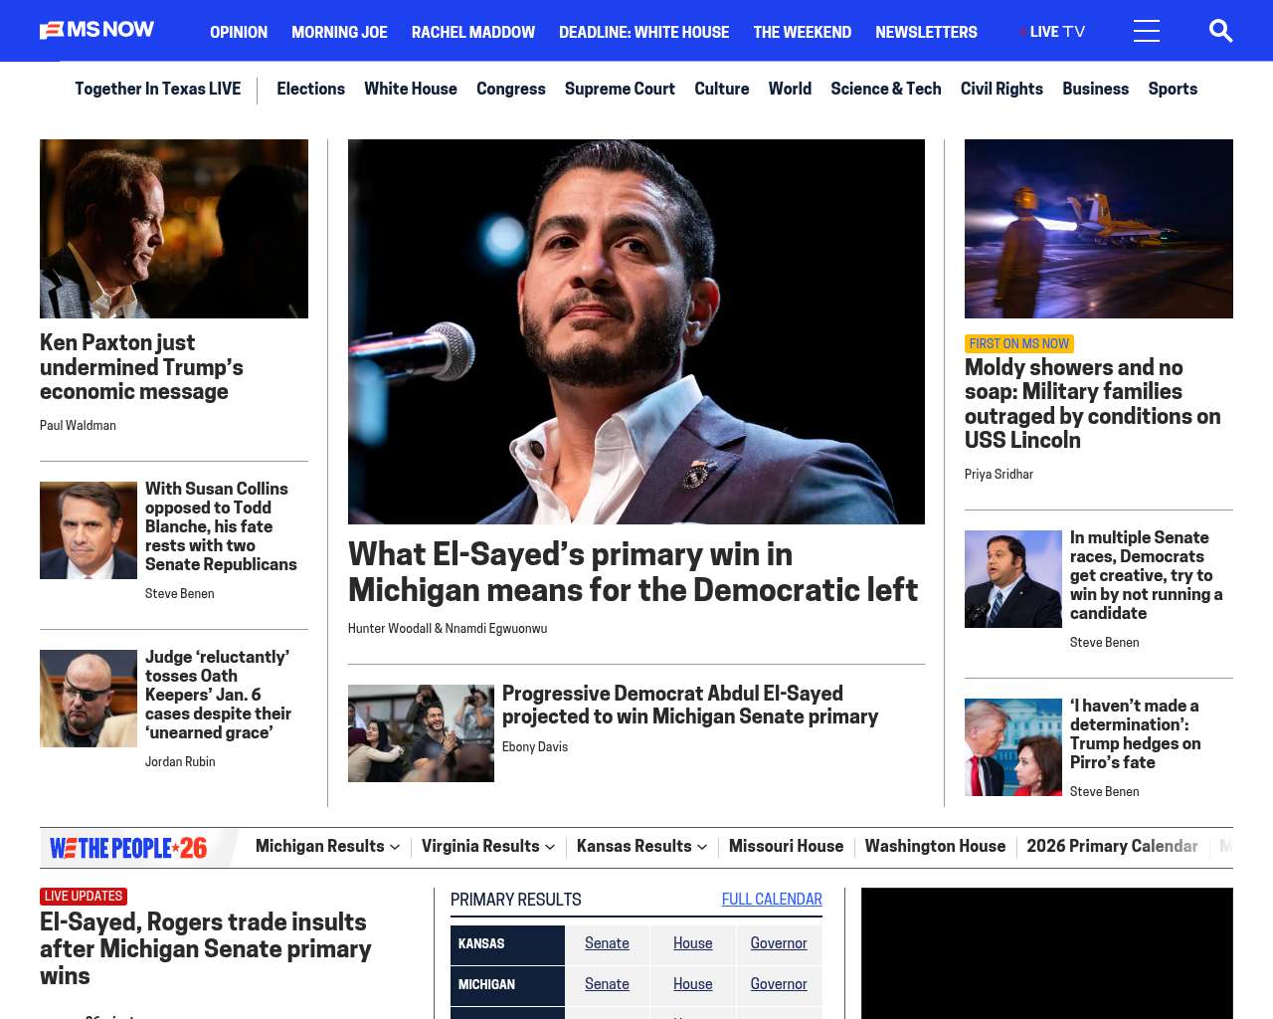
Task: Go to the Sports section
Action: point(1173,89)
